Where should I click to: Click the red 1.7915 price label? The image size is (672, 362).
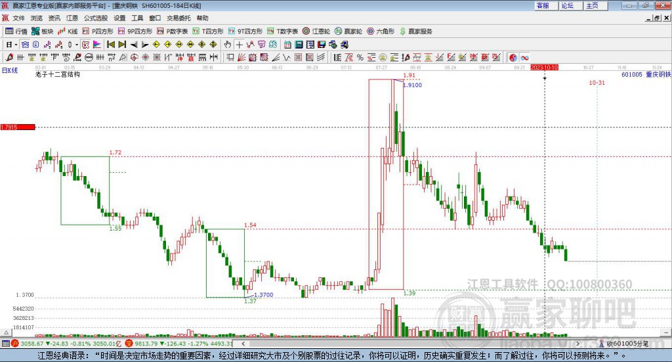tap(18, 127)
